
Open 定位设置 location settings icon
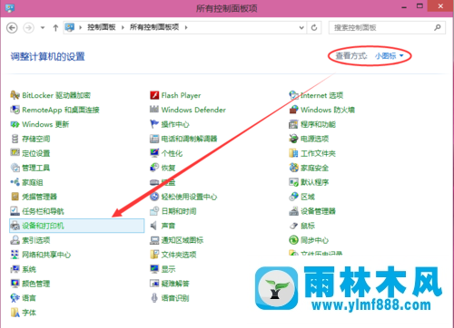point(15,153)
